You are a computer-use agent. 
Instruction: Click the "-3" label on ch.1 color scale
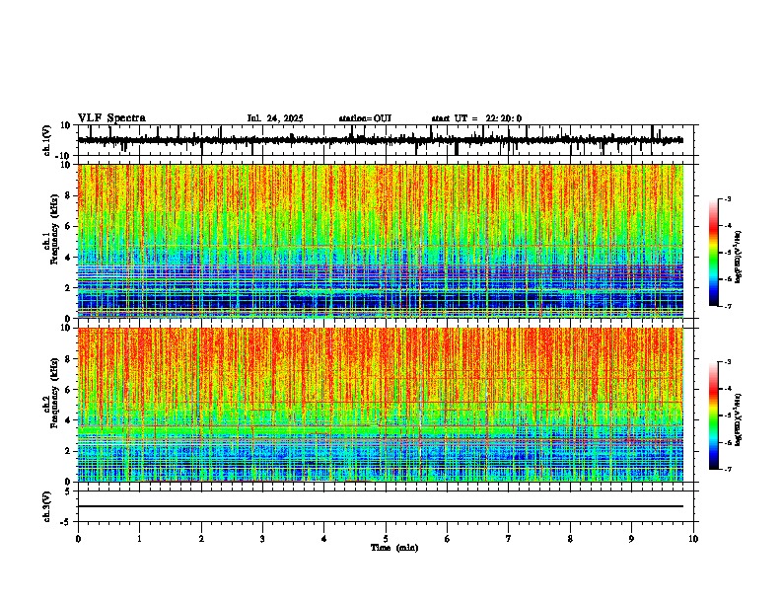pos(728,198)
